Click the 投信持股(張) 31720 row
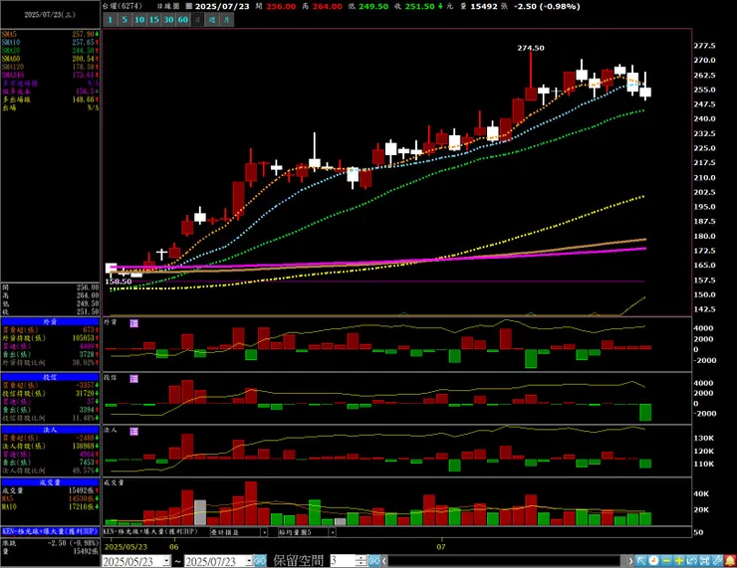This screenshot has width=737, height=568. point(50,393)
